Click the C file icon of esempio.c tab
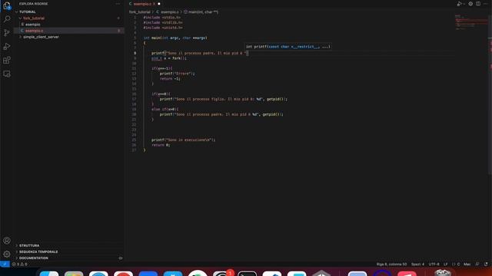Image resolution: width=492 pixels, height=276 pixels. click(130, 4)
